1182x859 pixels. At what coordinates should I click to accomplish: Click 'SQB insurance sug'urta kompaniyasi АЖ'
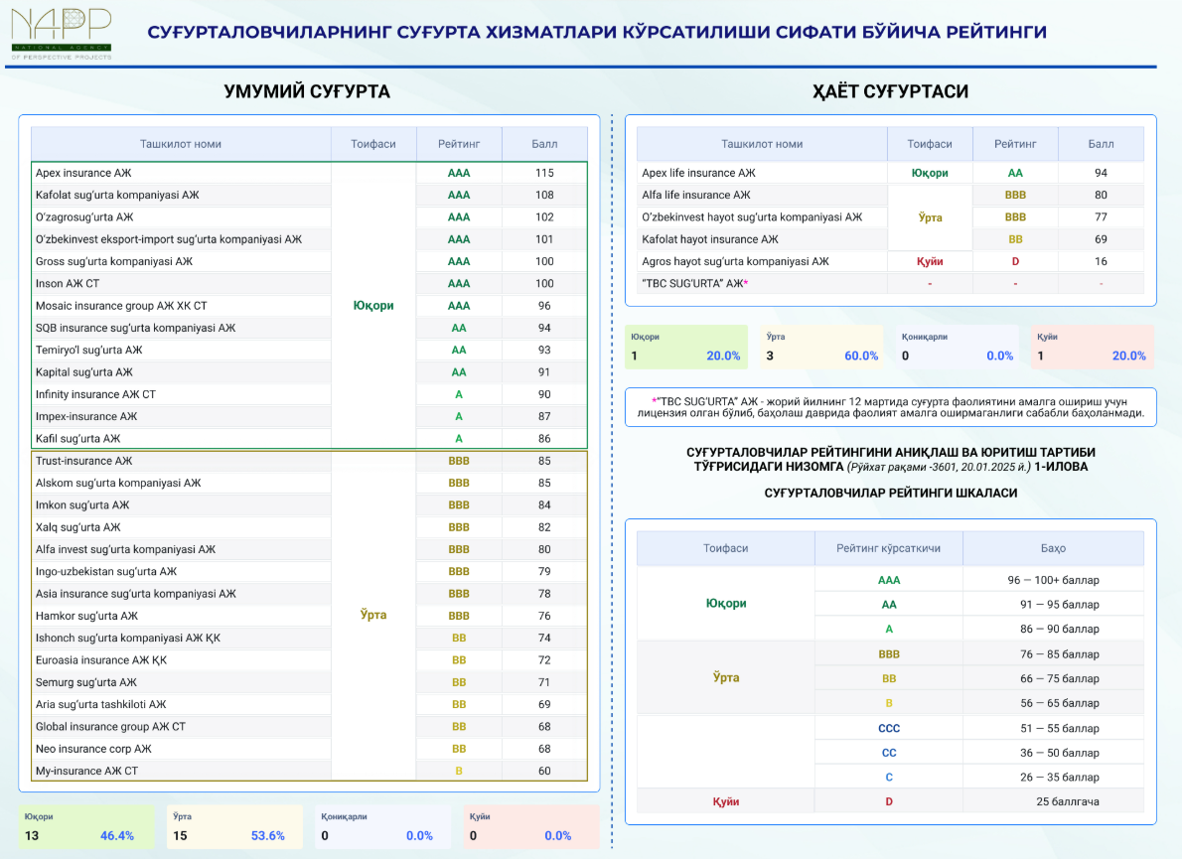point(135,328)
